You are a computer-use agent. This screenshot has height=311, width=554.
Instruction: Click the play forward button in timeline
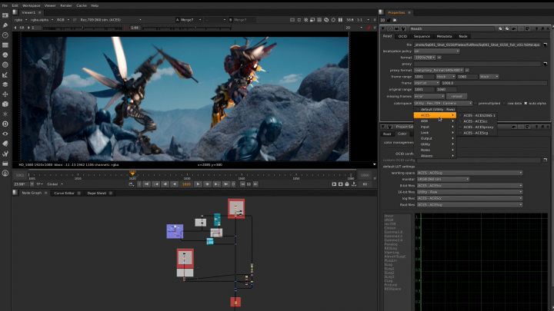click(197, 184)
